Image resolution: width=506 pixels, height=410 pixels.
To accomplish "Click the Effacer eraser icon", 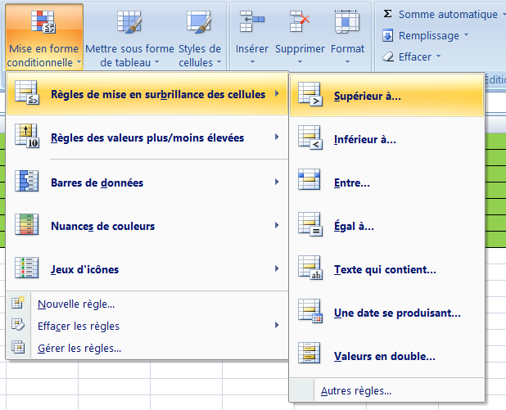I will pos(388,56).
